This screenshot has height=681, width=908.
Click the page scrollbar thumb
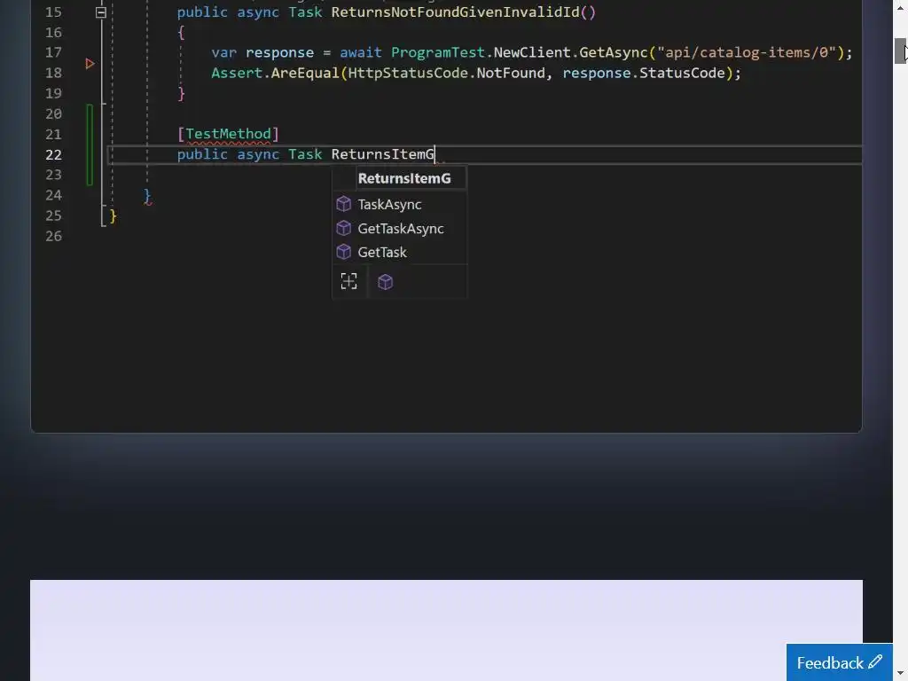coord(900,51)
